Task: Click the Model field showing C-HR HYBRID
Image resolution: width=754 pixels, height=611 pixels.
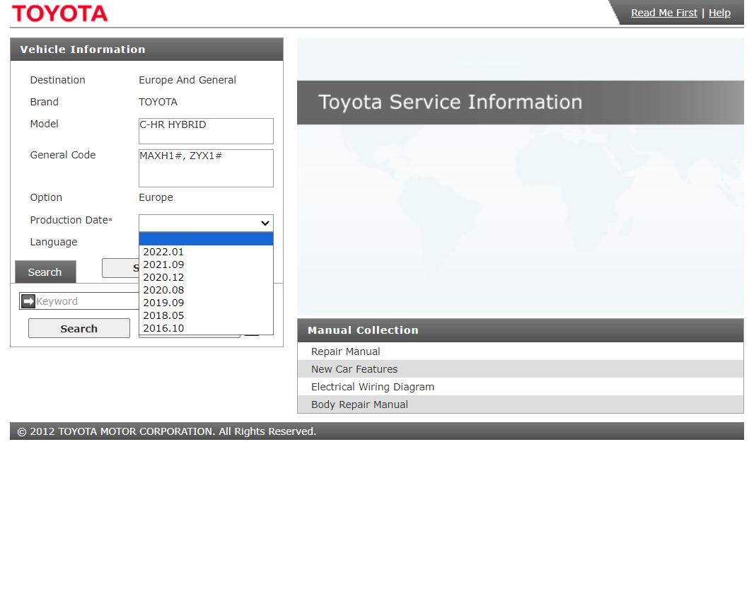Action: click(206, 131)
